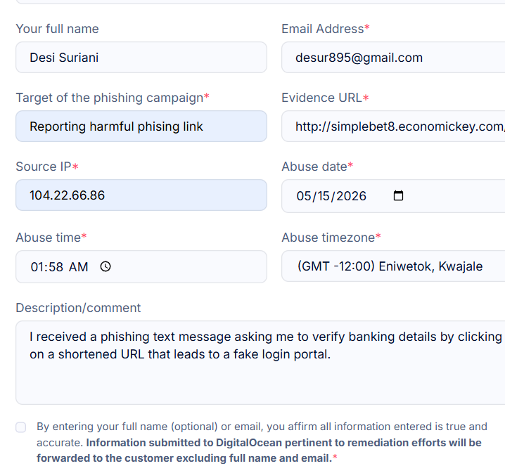Screen dimensions: 505x473
Task: Click the bold DigitalOcean disclaimer text beside checkbox
Action: pos(259,451)
